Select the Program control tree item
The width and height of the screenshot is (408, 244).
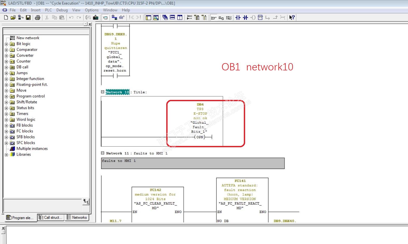click(31, 96)
